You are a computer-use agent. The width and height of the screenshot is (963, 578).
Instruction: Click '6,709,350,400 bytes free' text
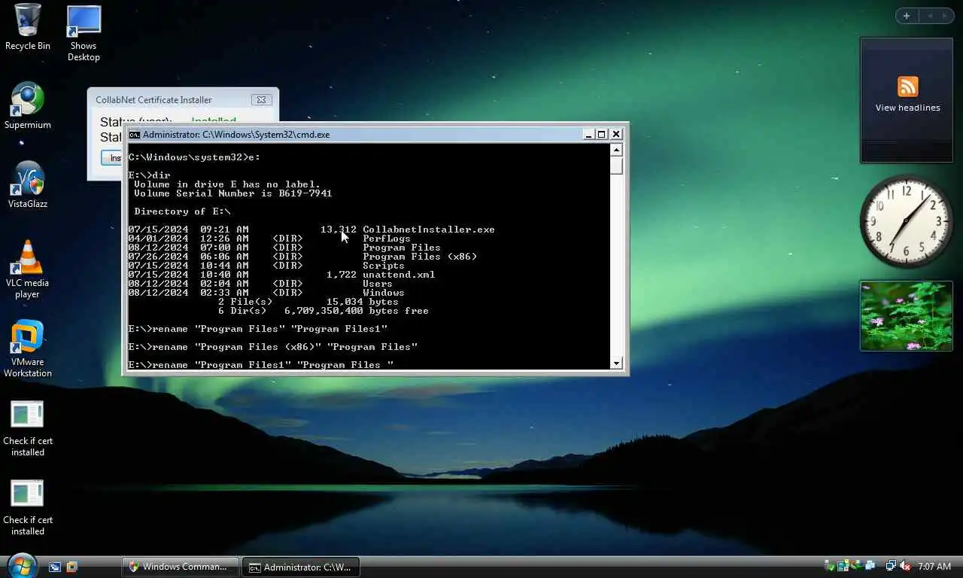357,311
